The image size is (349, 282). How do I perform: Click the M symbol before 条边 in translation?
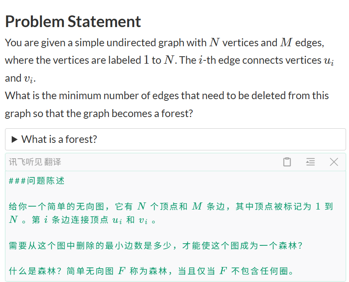click(x=197, y=207)
